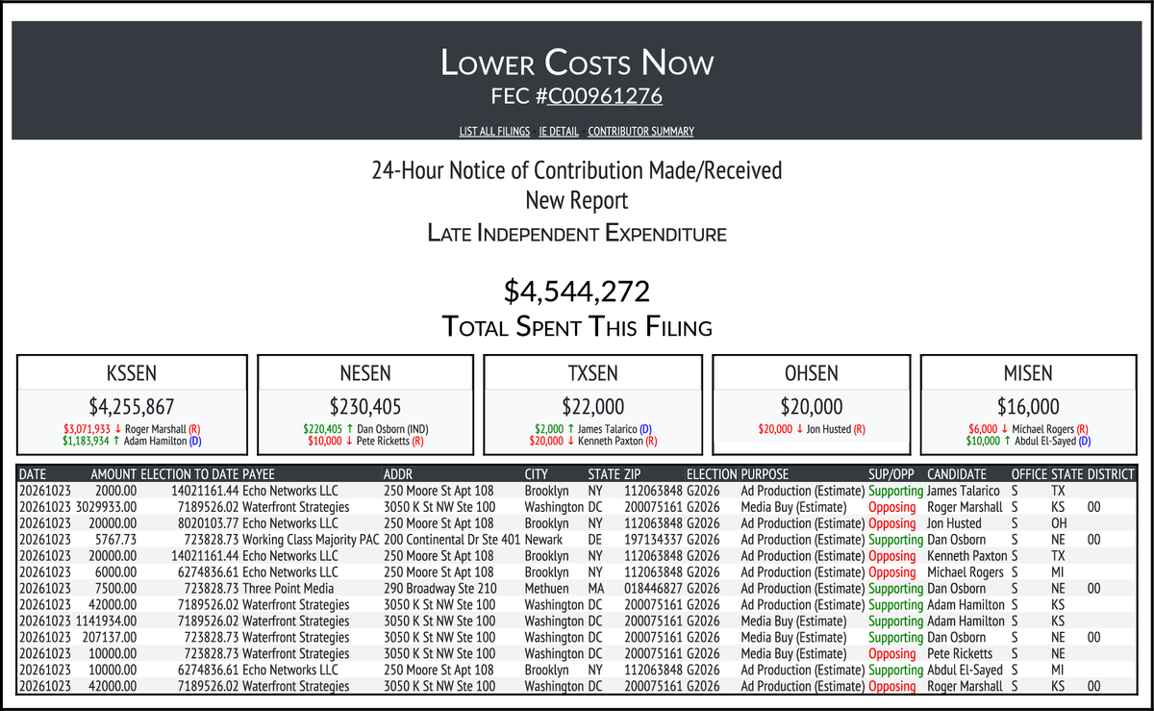Click the 24-Hour Notice of Contribution heading
The height and width of the screenshot is (711, 1154).
click(x=577, y=171)
